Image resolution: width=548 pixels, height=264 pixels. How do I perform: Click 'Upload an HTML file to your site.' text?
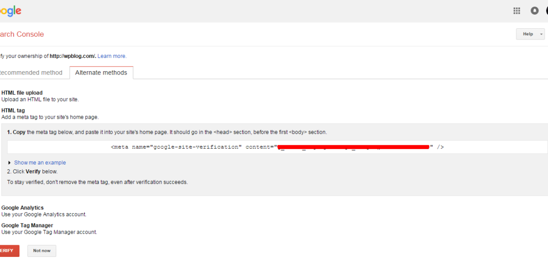[40, 99]
